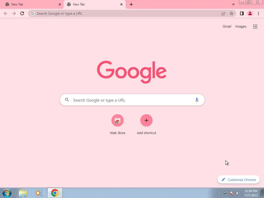Click the Google icon in address bar
Screen dimensions: 264x198
click(x=32, y=13)
